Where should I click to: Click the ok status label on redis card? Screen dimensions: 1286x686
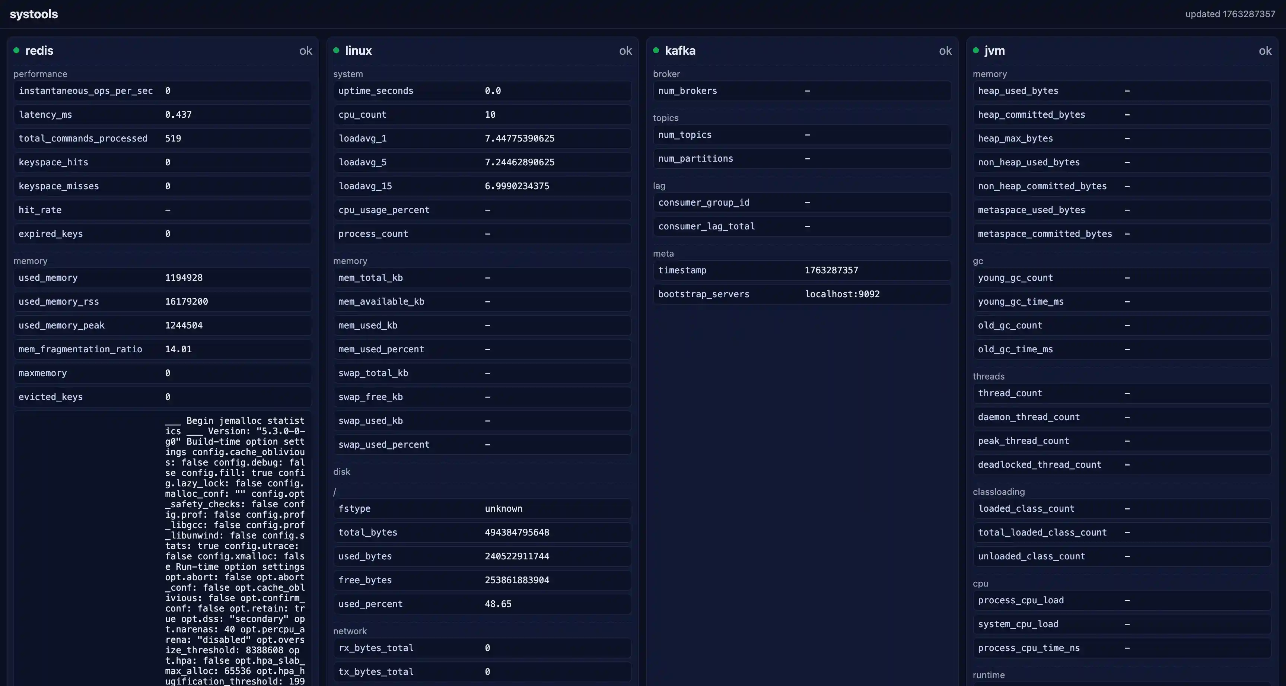pos(306,51)
